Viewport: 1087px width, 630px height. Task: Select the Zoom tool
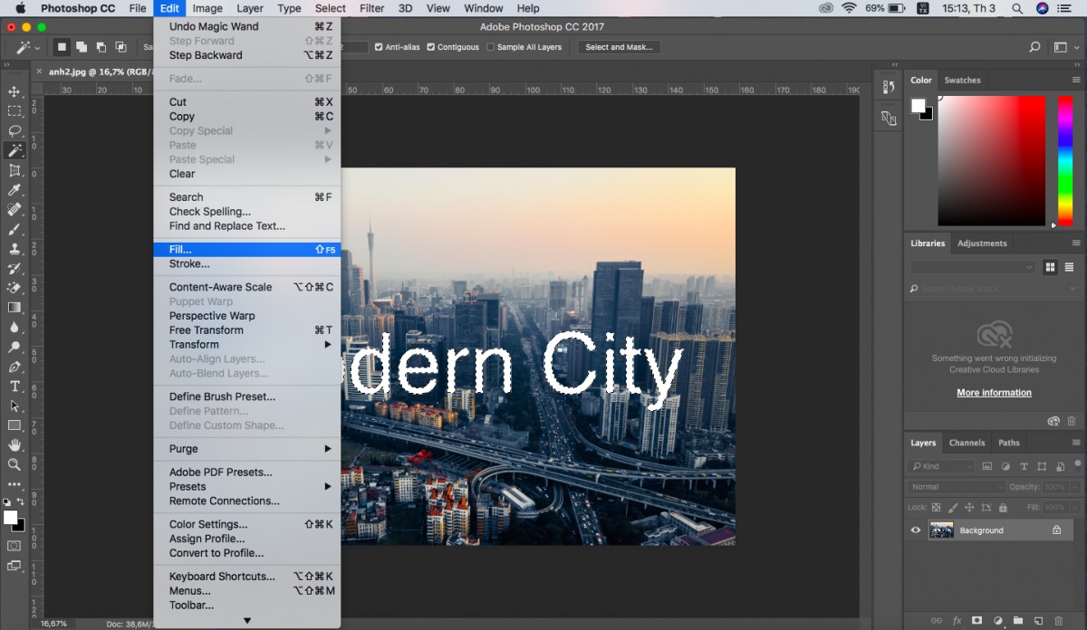click(14, 464)
